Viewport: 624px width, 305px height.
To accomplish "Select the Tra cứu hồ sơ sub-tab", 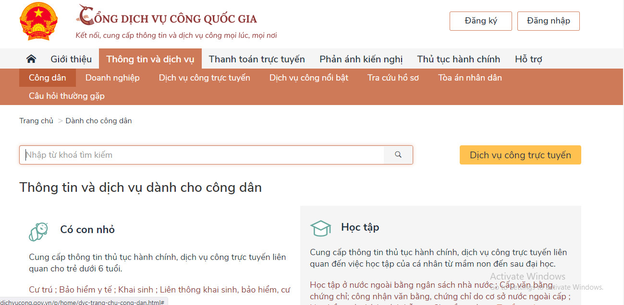I will (x=393, y=78).
